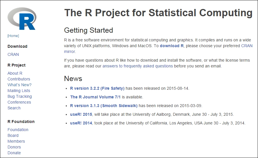Image resolution: width=258 pixels, height=158 pixels.
Task: Open answers to frequently asked questions
Action: [138, 66]
